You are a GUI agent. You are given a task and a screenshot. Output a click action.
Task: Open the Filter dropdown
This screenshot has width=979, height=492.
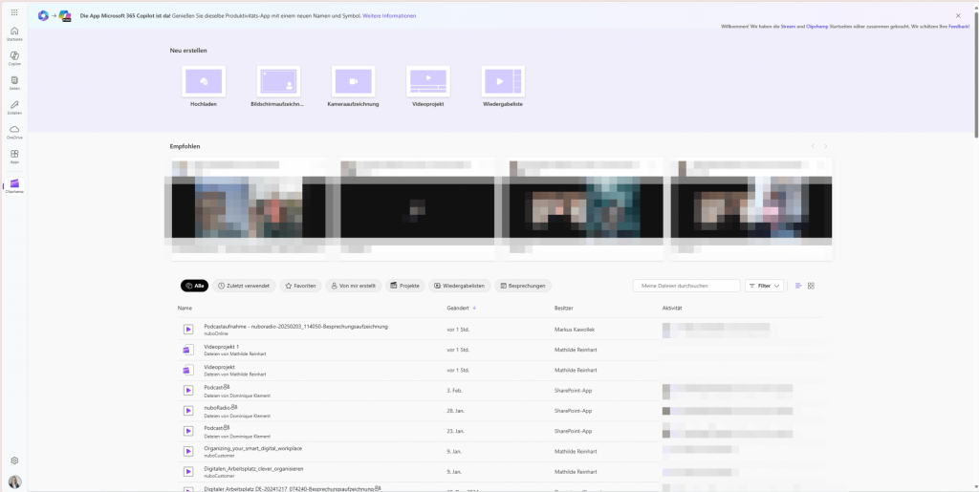click(x=764, y=286)
